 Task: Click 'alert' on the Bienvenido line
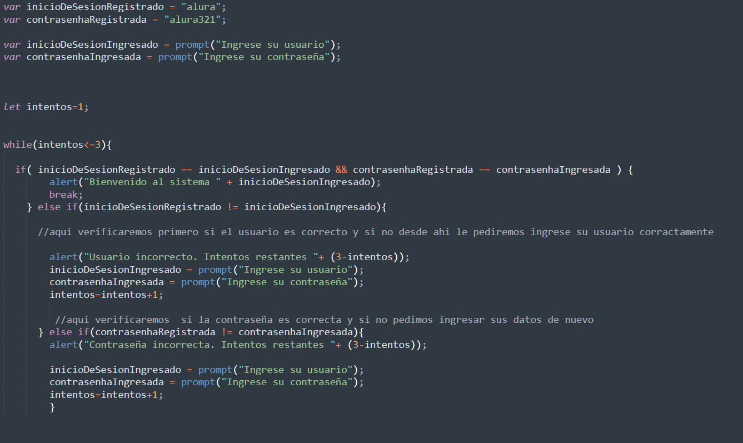[64, 182]
